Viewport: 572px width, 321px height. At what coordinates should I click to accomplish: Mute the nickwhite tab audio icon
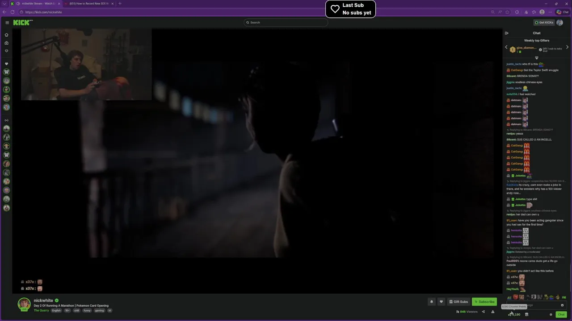[x=18, y=4]
